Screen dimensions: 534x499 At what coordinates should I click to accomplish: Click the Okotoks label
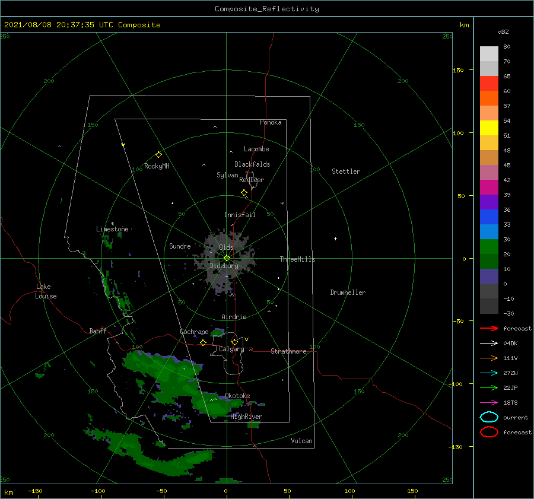[237, 396]
